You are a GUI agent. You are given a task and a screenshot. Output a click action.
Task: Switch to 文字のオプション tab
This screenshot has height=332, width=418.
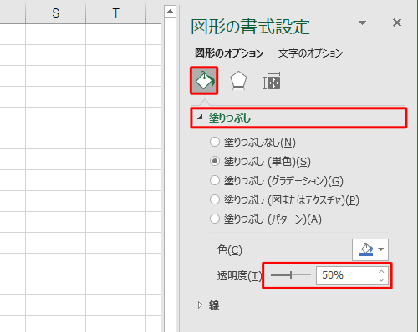click(310, 53)
